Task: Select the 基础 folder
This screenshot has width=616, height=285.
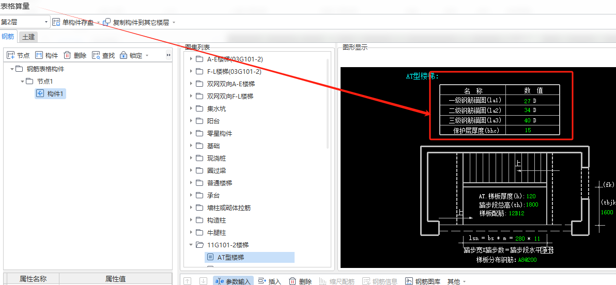Action: tap(213, 146)
